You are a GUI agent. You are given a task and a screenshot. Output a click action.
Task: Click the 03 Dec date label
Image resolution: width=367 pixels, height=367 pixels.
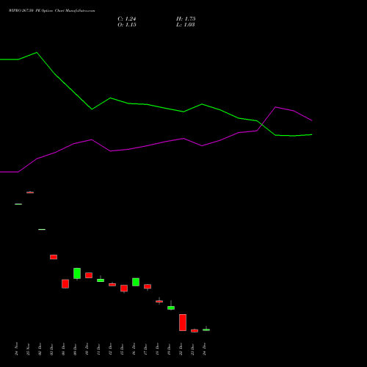51,349
